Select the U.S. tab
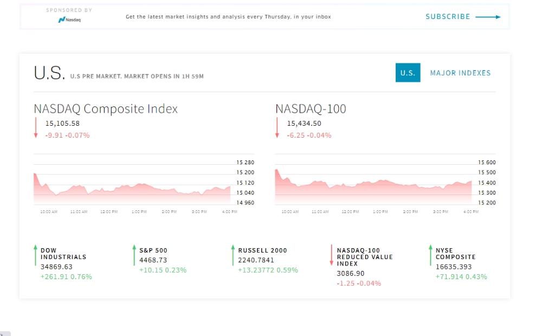The image size is (542, 336). (408, 73)
